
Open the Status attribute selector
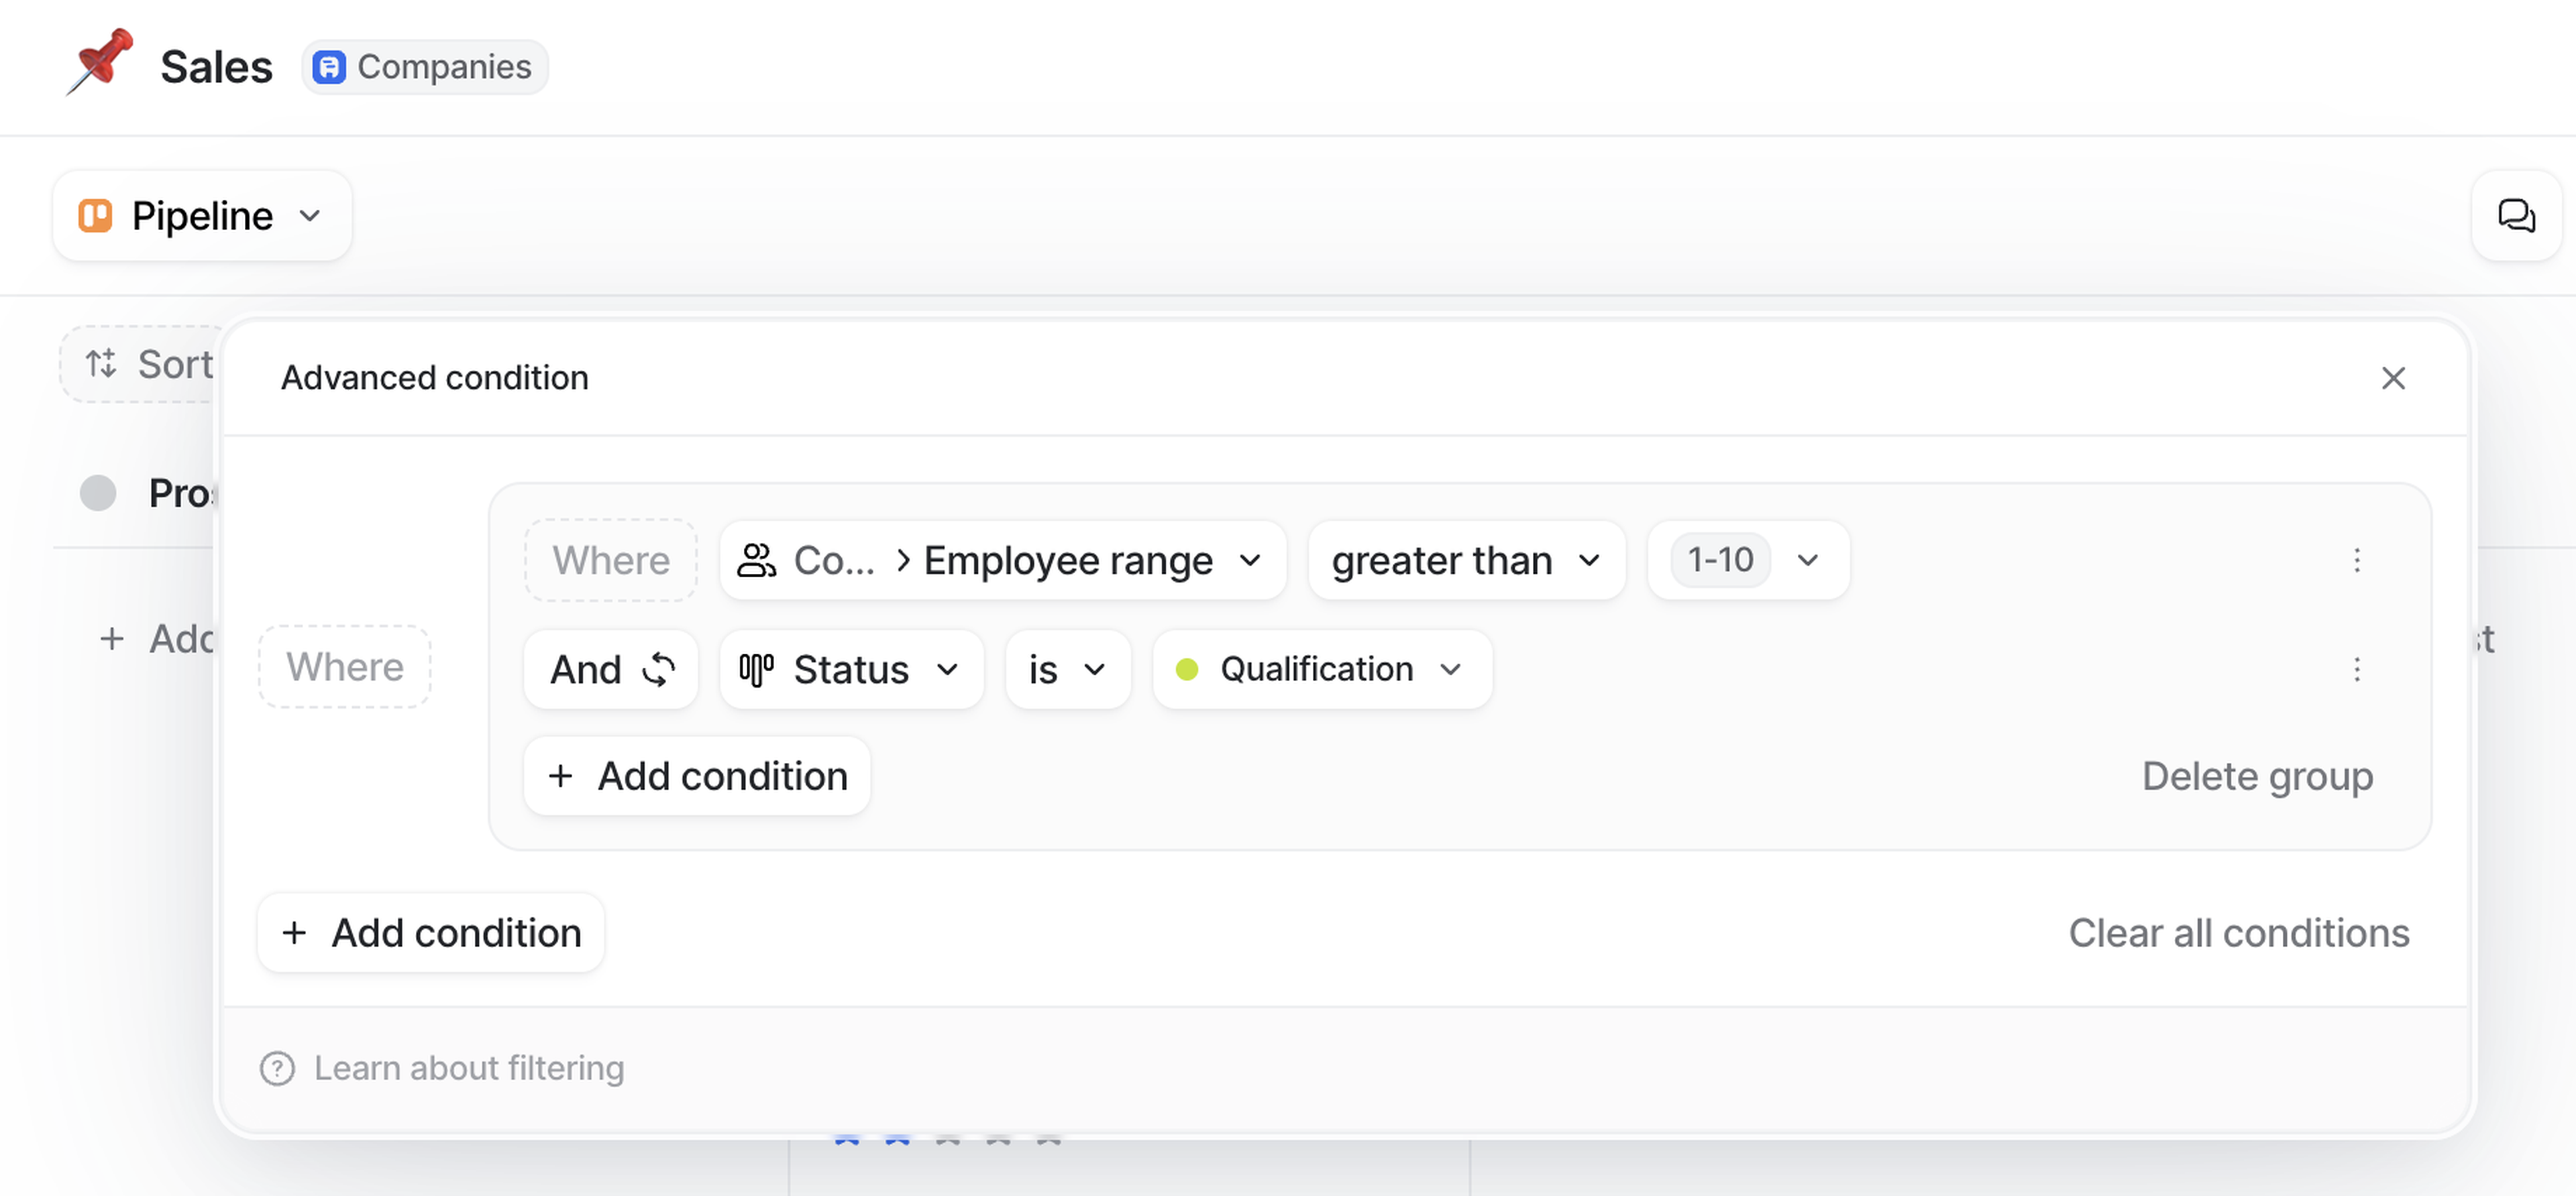coord(851,668)
